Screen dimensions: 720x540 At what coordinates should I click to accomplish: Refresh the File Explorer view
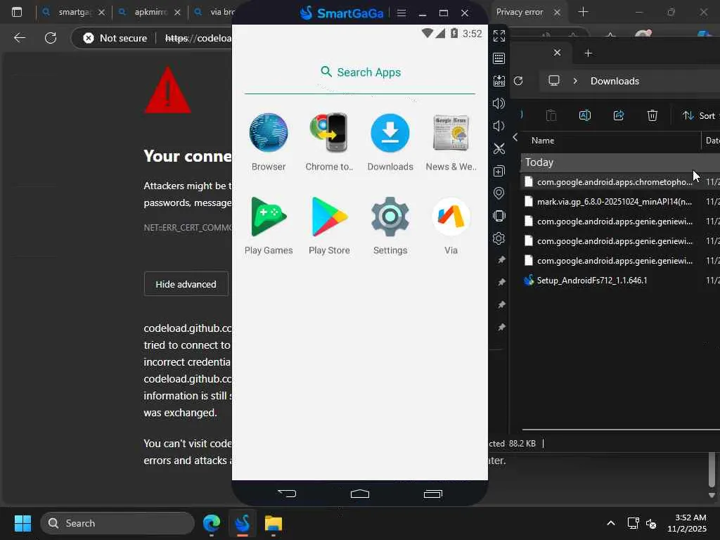point(518,81)
